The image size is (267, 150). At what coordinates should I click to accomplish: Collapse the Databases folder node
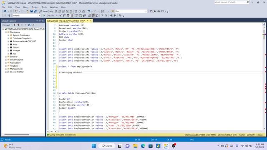pyautogui.click(x=6, y=32)
